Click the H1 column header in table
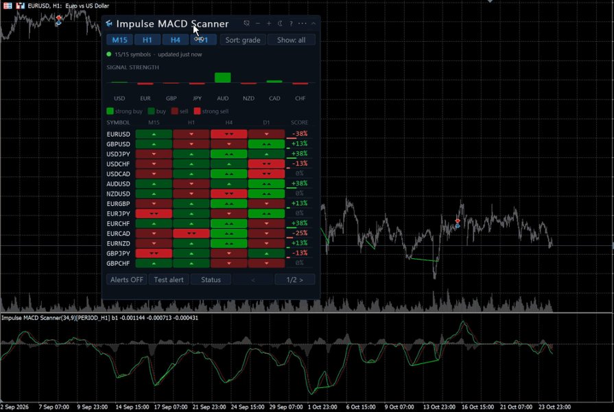Screen dimensions: 614x412 click(x=191, y=123)
